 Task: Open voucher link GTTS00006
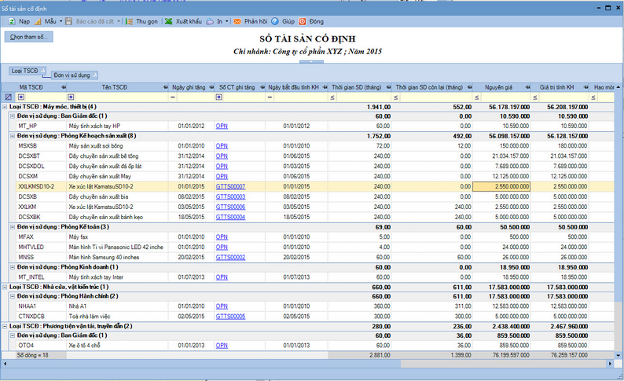tap(230, 207)
